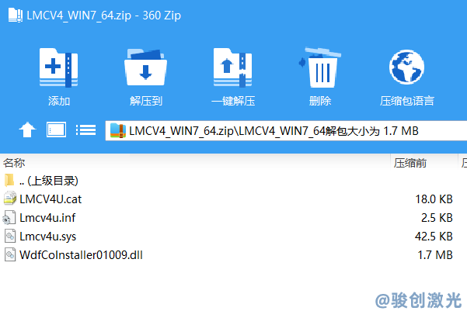
Task: Click the WdfCoInstaller01009.dll file icon
Action: pos(10,255)
